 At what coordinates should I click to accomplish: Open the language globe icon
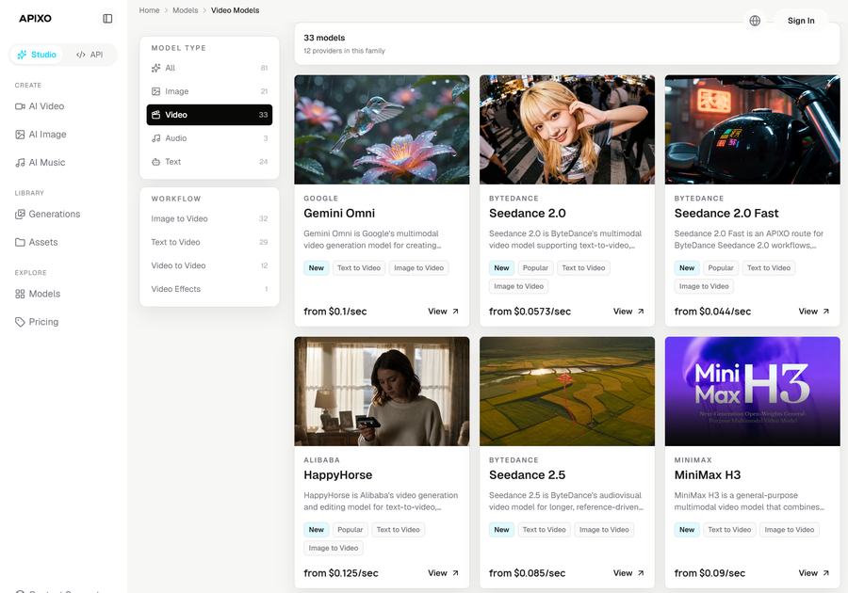755,21
